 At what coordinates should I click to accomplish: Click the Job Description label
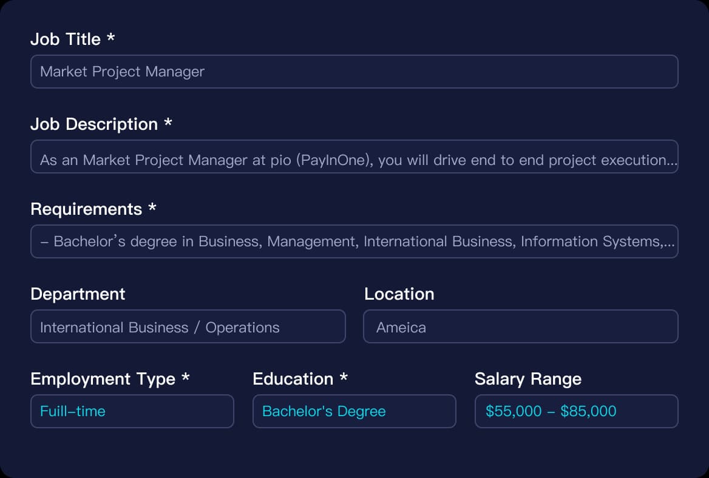pos(94,124)
